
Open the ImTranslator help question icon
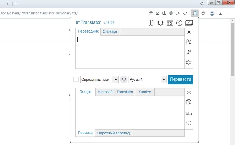[x=179, y=23]
